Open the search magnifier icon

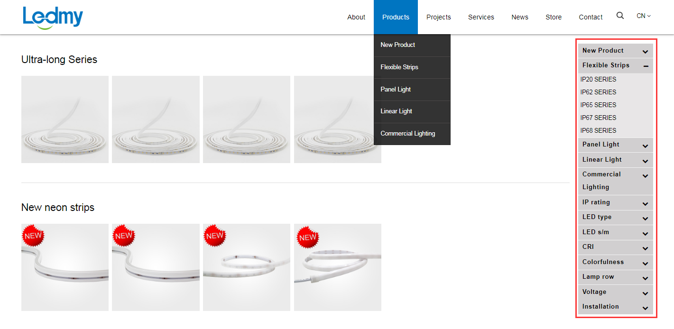(620, 16)
